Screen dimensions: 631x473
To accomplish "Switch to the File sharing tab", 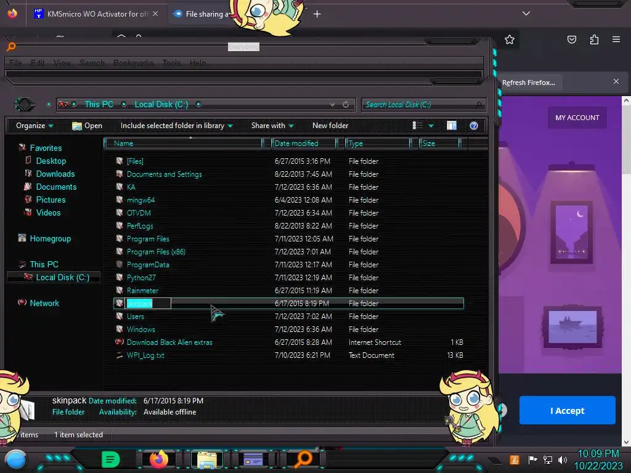I will [200, 14].
